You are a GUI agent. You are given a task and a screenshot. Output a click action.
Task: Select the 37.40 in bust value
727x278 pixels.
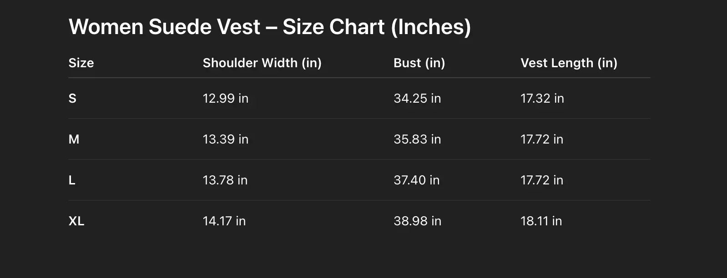tap(417, 180)
